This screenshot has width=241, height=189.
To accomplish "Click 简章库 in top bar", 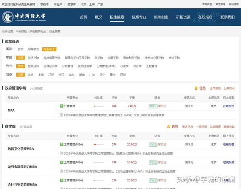I will pyautogui.click(x=71, y=4).
